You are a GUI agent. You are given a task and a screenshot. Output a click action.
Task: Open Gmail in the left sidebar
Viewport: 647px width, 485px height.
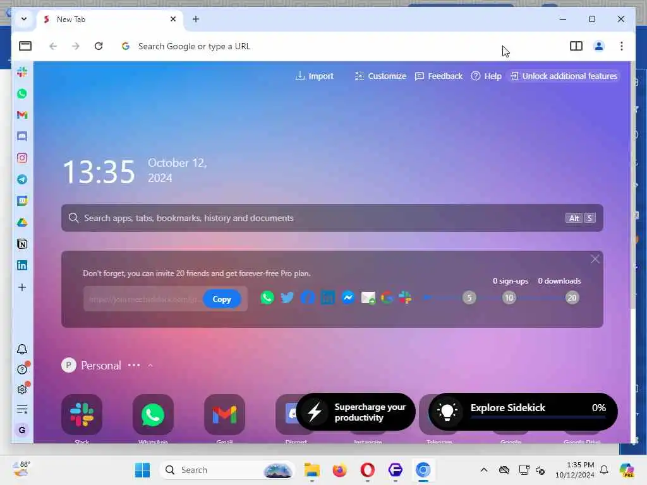pyautogui.click(x=22, y=115)
